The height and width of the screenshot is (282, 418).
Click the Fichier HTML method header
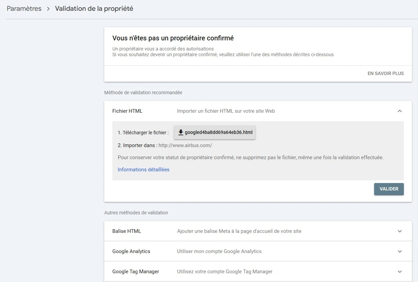(x=127, y=111)
